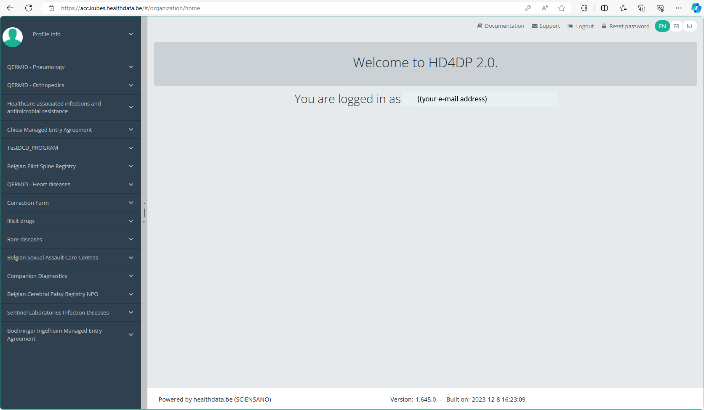The image size is (704, 410).
Task: Click the password key icon in address bar
Action: click(x=528, y=8)
